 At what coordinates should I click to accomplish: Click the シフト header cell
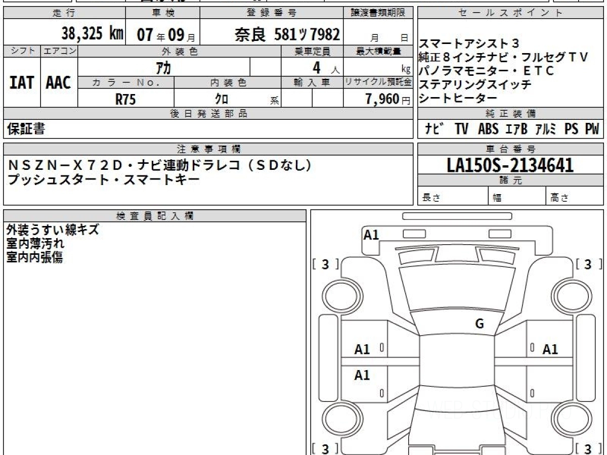click(22, 51)
